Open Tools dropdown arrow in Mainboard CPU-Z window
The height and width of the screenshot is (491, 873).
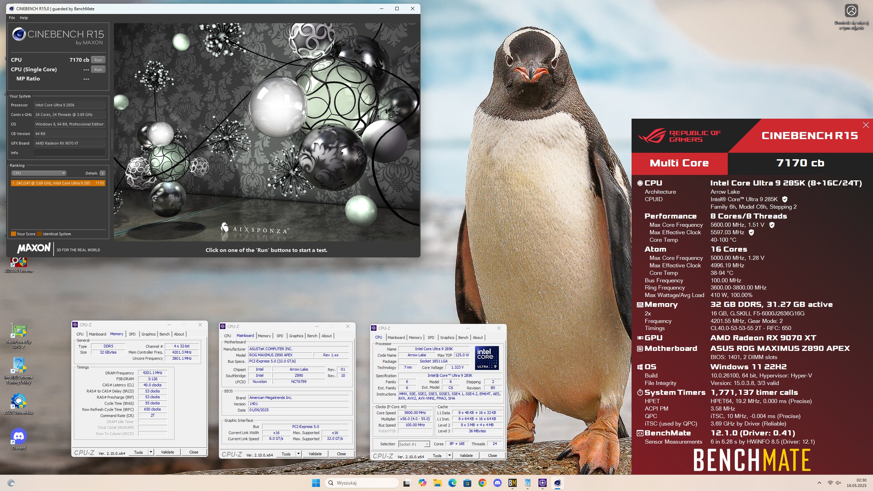(298, 454)
